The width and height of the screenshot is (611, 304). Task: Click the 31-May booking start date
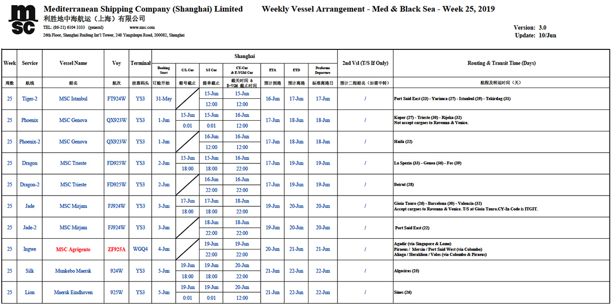click(163, 99)
